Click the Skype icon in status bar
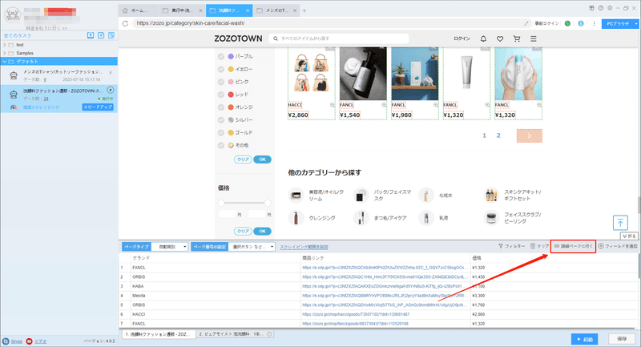Viewport: 641px width, 347px height. [x=6, y=341]
